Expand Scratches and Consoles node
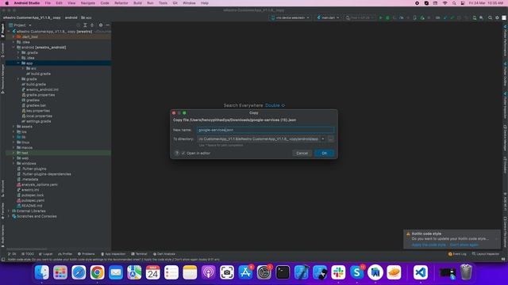508x285 pixels. tap(9, 216)
